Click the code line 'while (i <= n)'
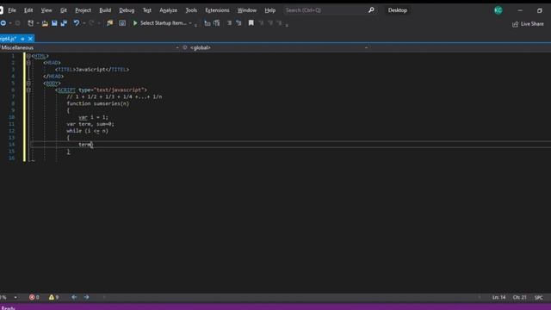 [x=88, y=131]
